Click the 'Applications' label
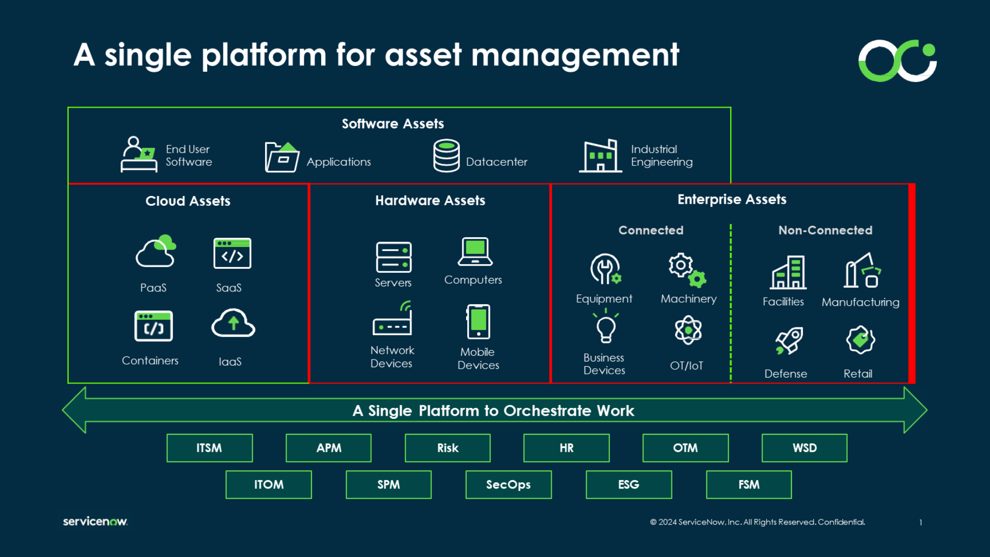 coord(339,162)
